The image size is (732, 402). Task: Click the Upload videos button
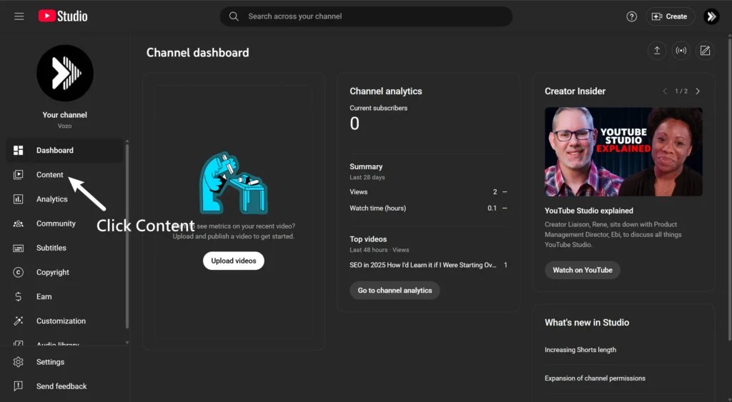234,261
